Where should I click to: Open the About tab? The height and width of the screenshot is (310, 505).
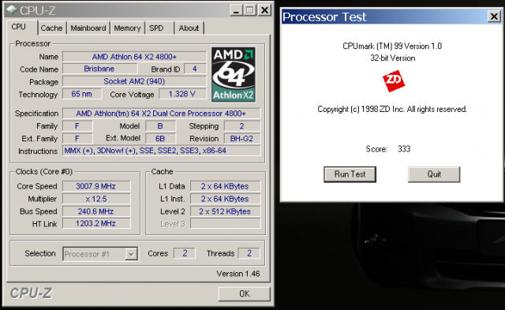coord(189,28)
